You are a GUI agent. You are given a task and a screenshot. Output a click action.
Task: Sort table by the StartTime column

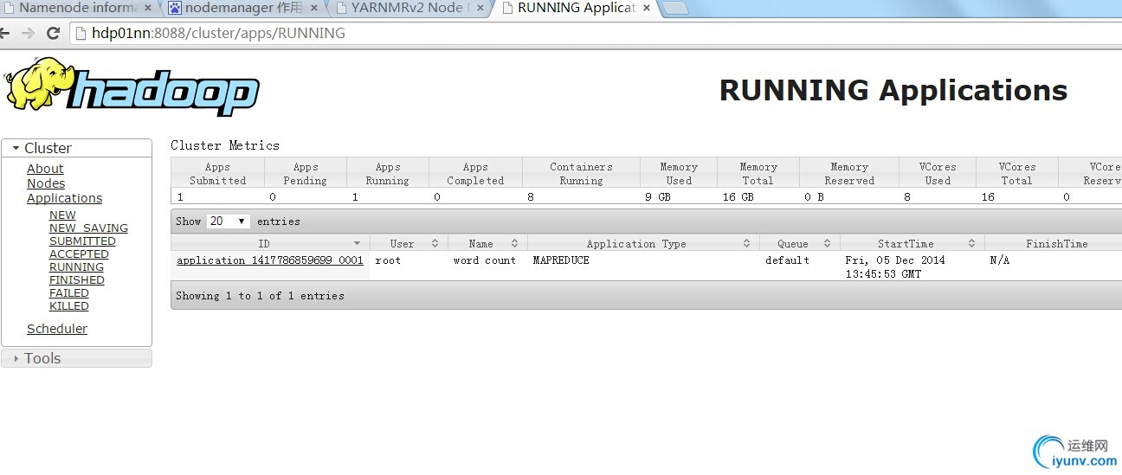pyautogui.click(x=912, y=243)
